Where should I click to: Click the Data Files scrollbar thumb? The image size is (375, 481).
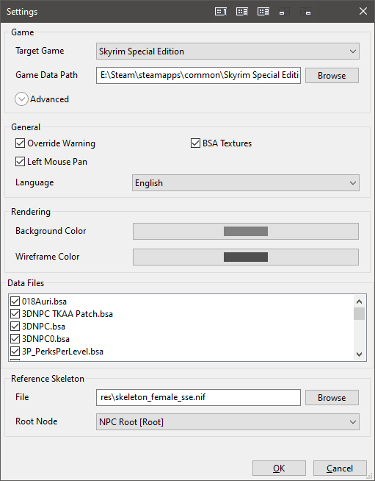360,314
